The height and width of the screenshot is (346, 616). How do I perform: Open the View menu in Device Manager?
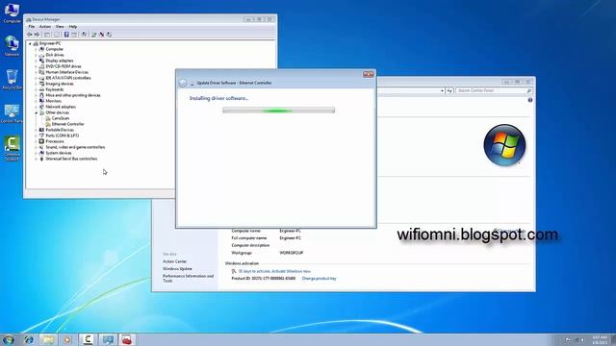tap(60, 27)
